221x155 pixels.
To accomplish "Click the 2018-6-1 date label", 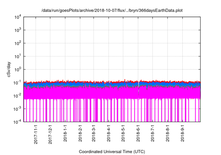I will pos(138,133).
